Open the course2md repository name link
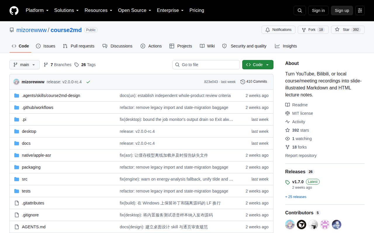The width and height of the screenshot is (374, 233). click(66, 30)
